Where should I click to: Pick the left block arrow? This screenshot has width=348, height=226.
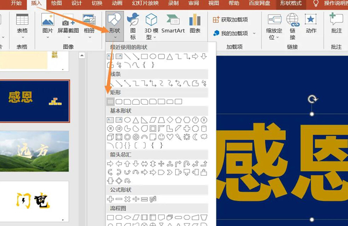click(119, 164)
